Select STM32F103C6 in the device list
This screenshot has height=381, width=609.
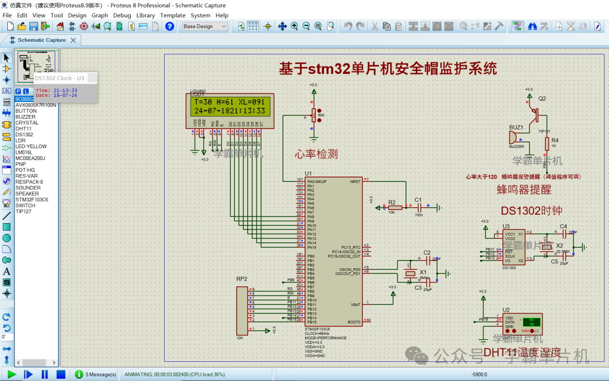[x=32, y=200]
